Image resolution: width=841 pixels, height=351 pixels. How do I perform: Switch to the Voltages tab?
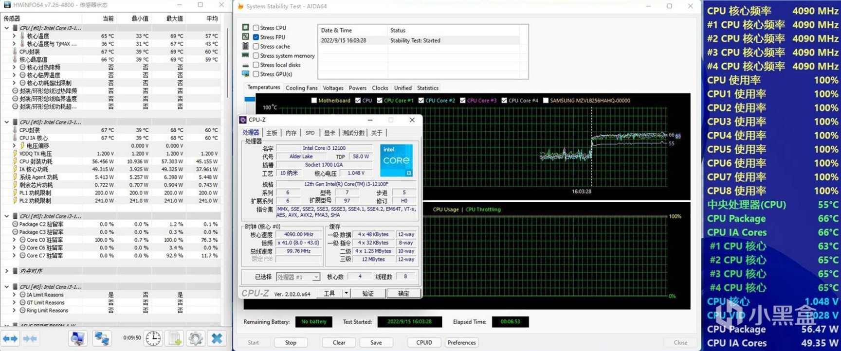point(333,88)
